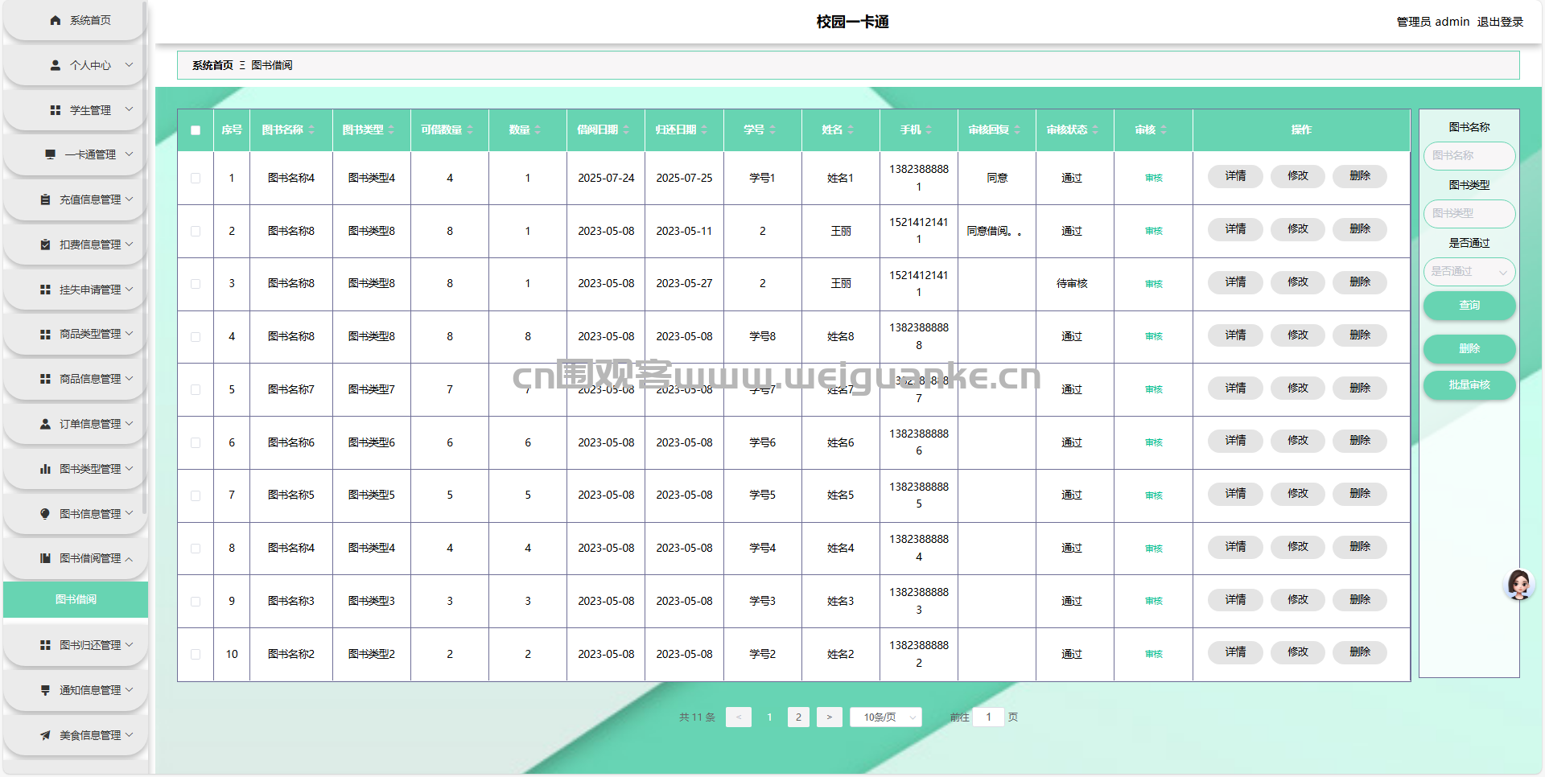Screen dimensions: 1545x777
Task: Click the trophy icon beside 通知信息管理
Action: (45, 690)
